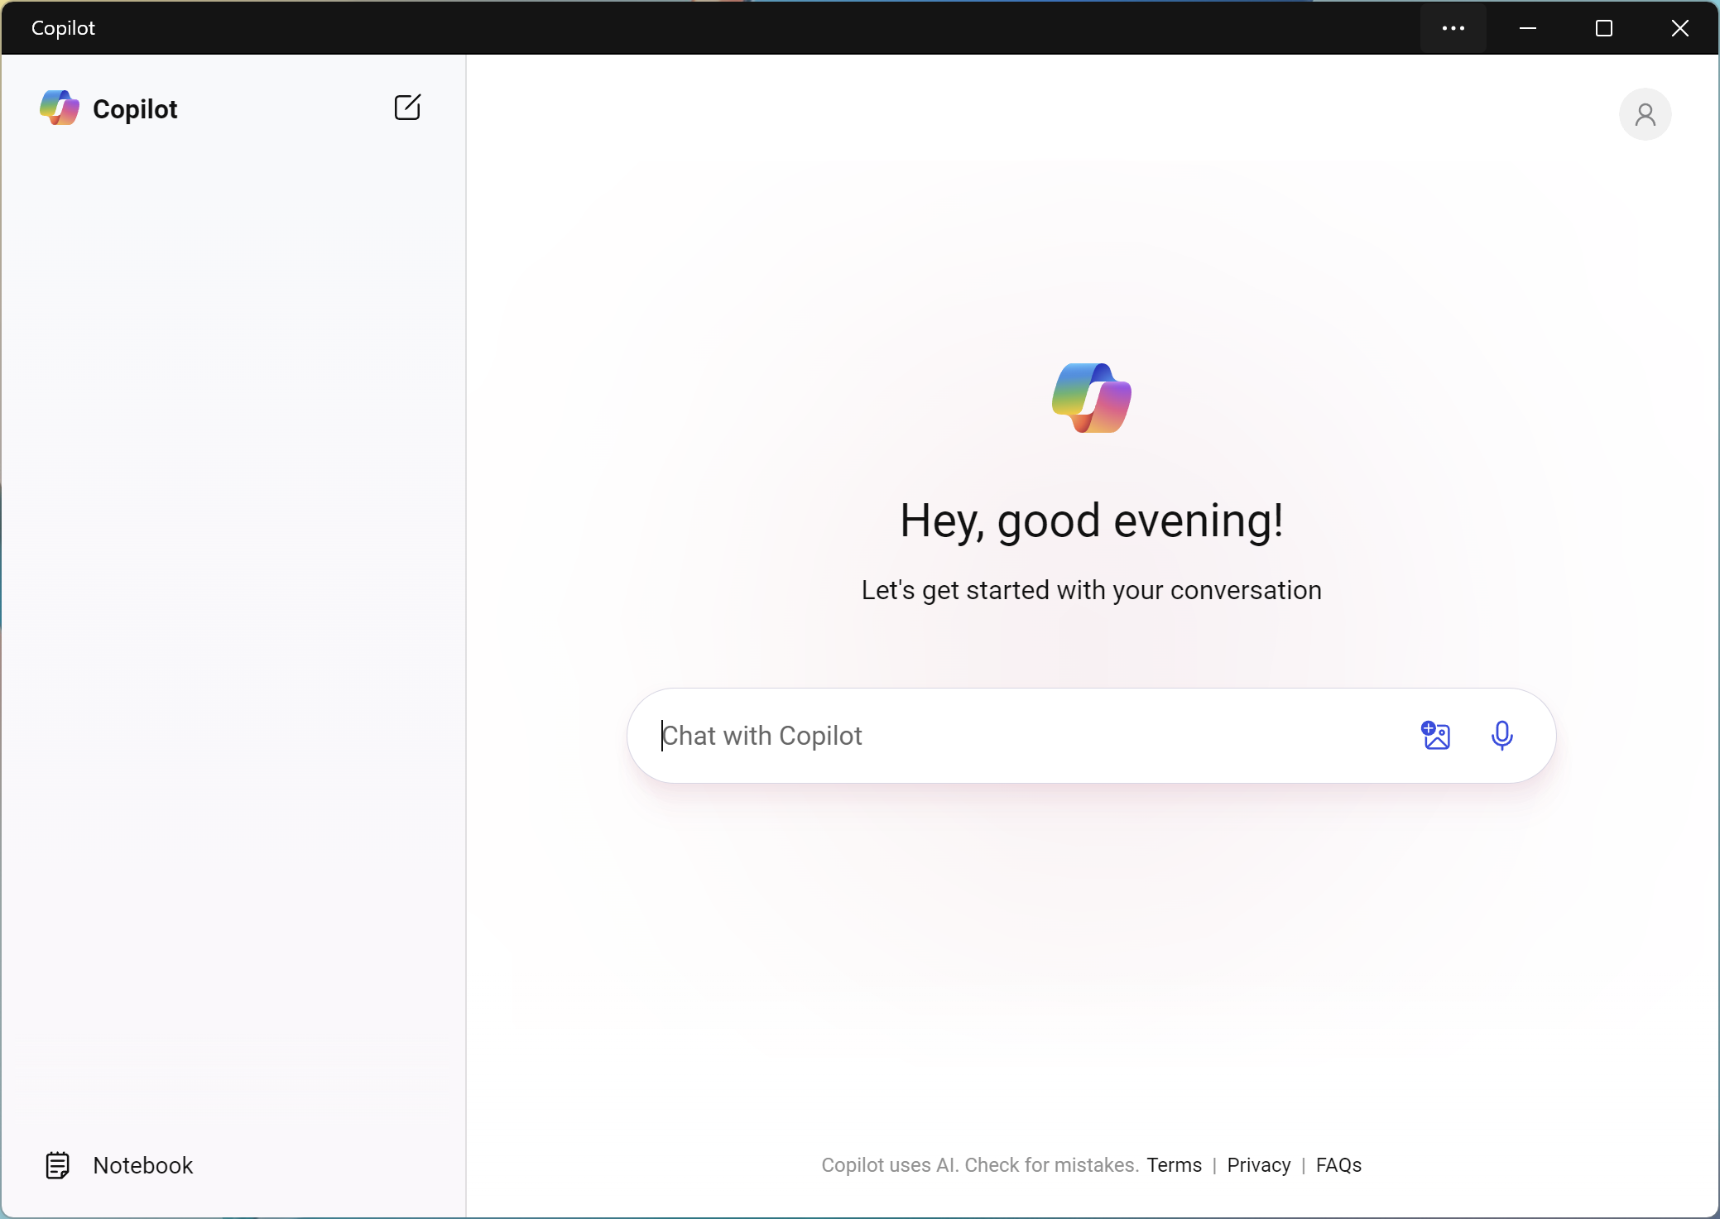The image size is (1720, 1219).
Task: Click the Copilot window title text
Action: [x=63, y=28]
